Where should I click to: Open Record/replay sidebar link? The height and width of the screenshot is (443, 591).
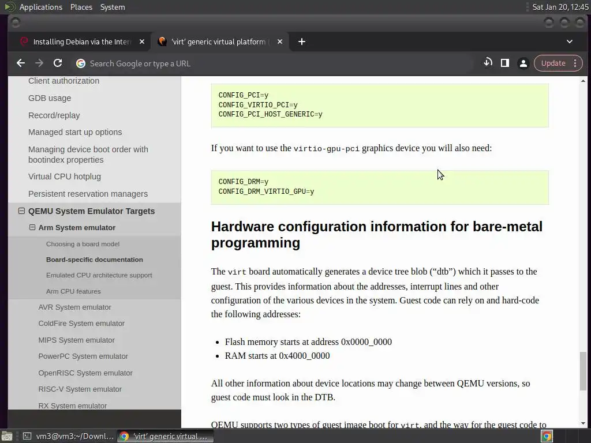coord(54,115)
